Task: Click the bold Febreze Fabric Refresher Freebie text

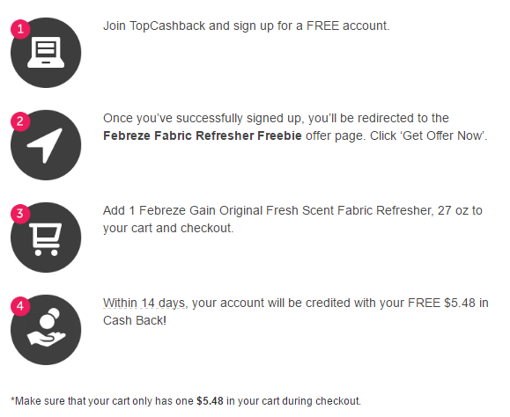Action: pos(203,135)
